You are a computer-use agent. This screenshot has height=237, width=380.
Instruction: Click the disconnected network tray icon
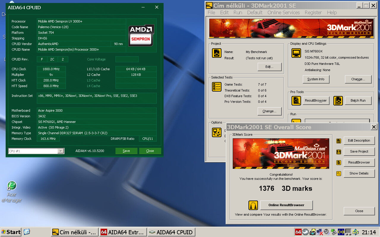point(319,232)
